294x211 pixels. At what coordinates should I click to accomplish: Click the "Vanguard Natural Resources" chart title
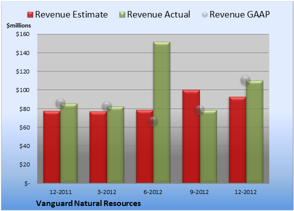tap(88, 203)
